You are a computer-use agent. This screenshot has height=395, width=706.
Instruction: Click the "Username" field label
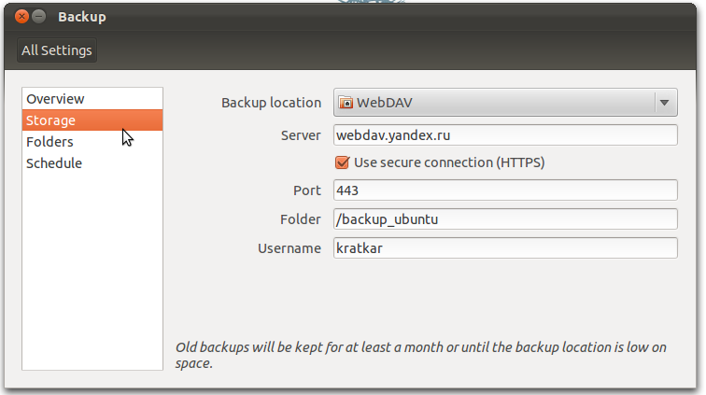[x=289, y=248]
